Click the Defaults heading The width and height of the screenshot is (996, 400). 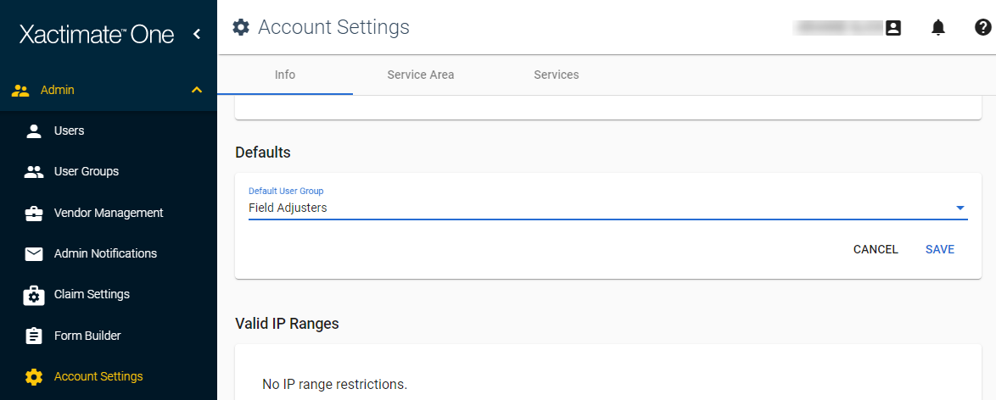pos(263,153)
